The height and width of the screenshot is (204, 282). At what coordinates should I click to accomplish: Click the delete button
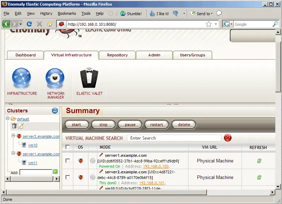click(184, 125)
